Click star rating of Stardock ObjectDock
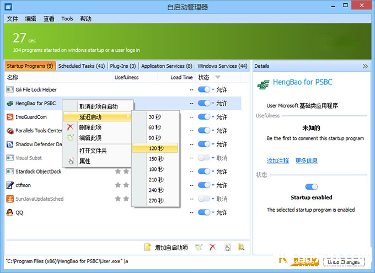 tap(122, 172)
